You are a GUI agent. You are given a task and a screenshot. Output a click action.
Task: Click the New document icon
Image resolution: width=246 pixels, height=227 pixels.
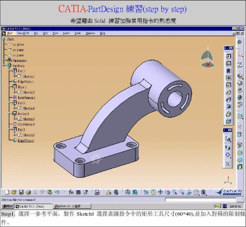[x=7, y=192]
